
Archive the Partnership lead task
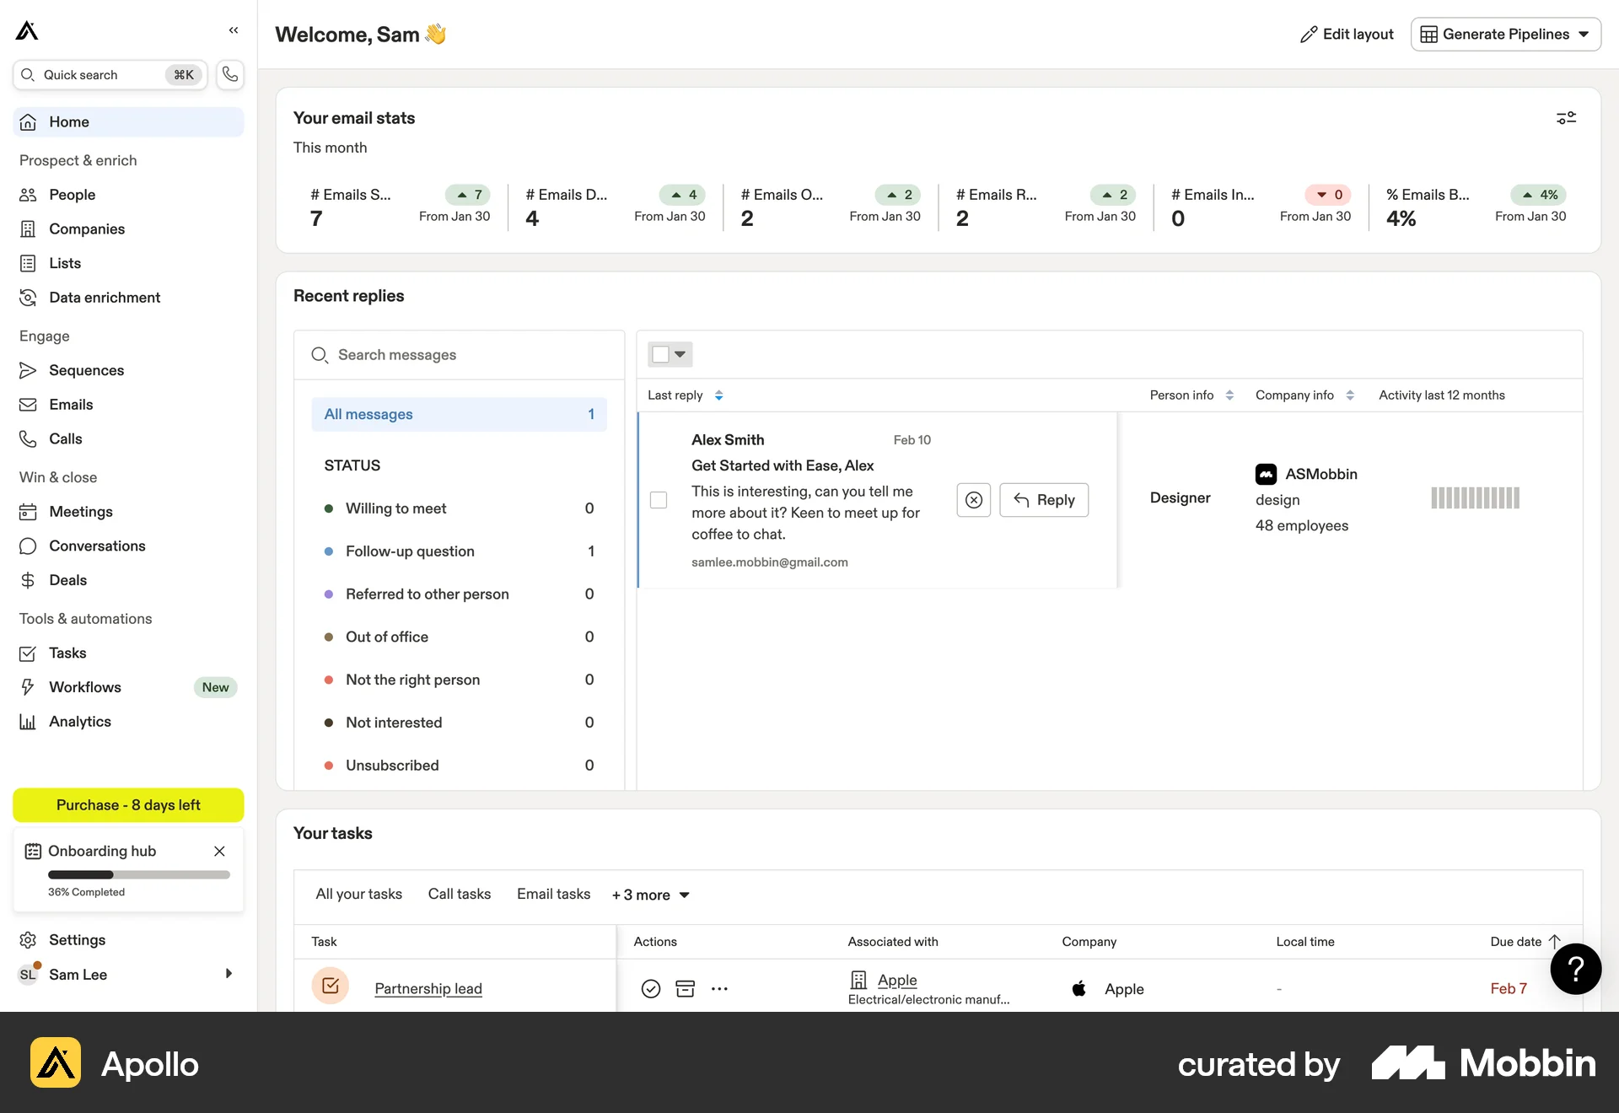click(686, 989)
